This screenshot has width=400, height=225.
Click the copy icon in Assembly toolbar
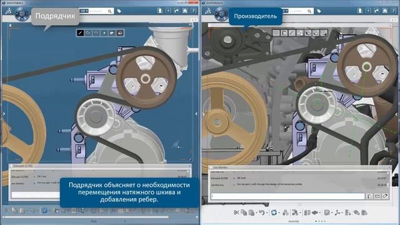(x=244, y=212)
